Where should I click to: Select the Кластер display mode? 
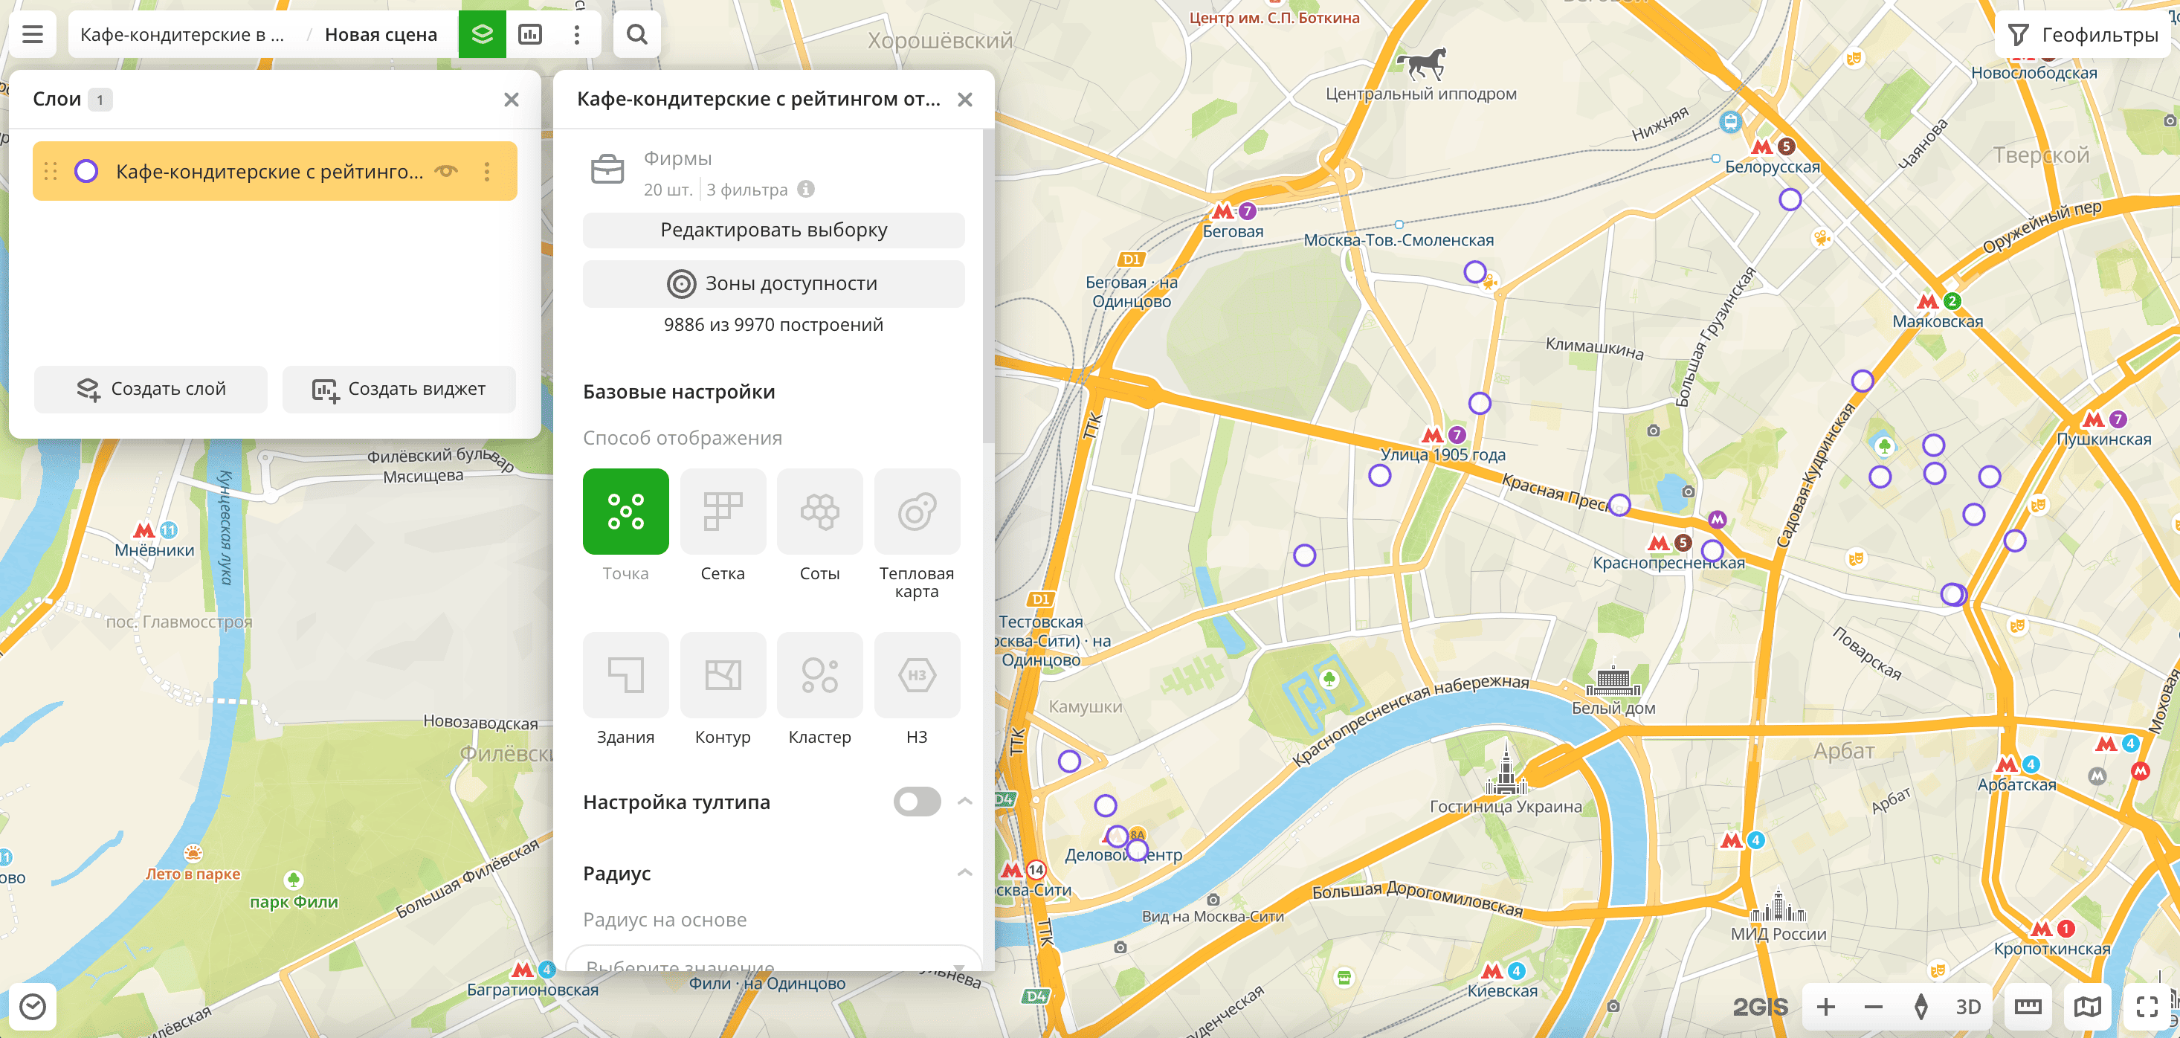(819, 676)
